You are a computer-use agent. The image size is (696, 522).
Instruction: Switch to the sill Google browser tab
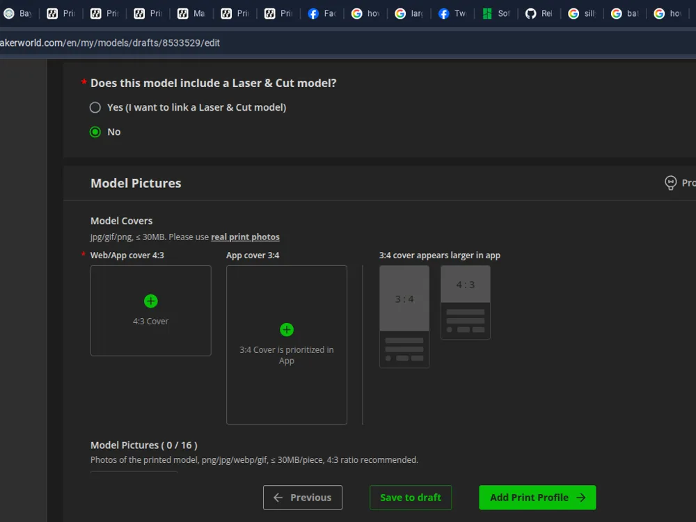tap(583, 13)
